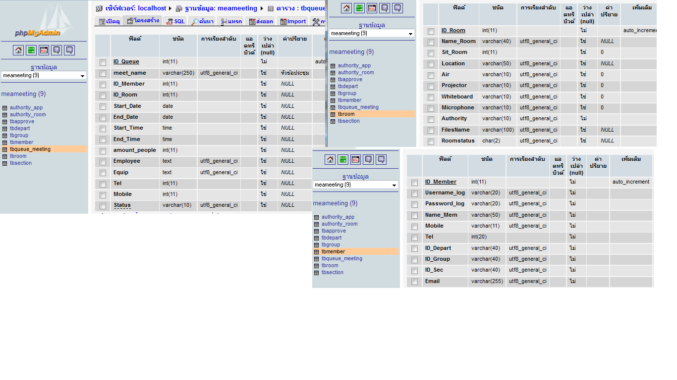Click the Name_Mem field name

pos(441,215)
